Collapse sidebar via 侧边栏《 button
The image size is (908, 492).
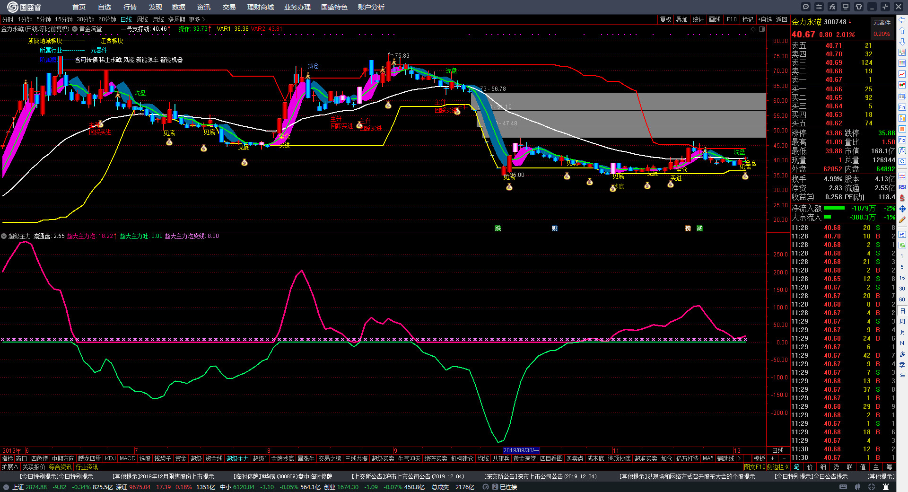pyautogui.click(x=778, y=467)
